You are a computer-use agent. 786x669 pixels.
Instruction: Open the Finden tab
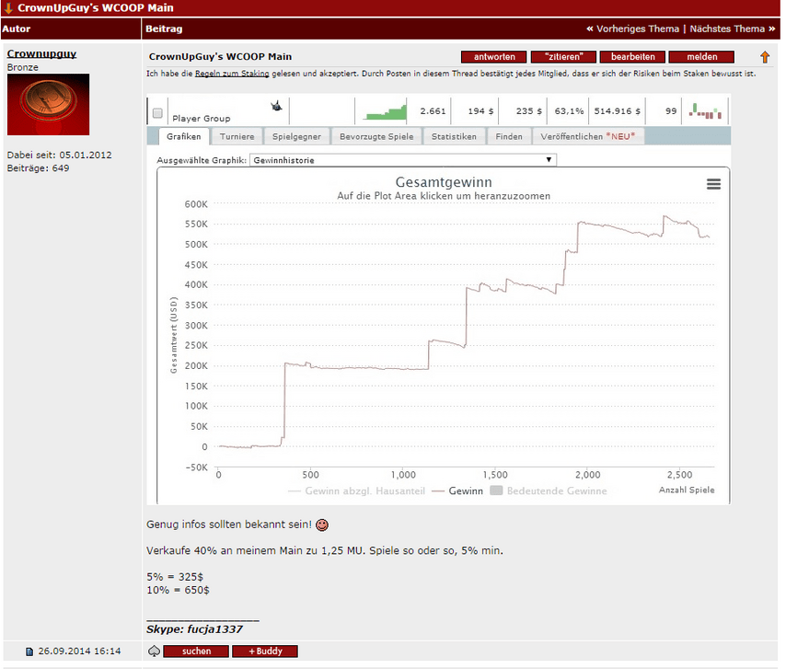[x=509, y=136]
